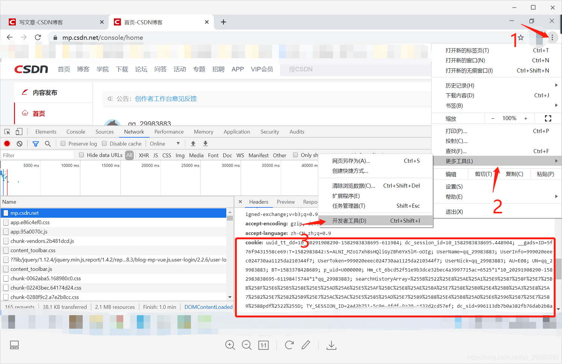Show All request types
Image resolution: width=562 pixels, height=364 pixels.
tap(129, 155)
